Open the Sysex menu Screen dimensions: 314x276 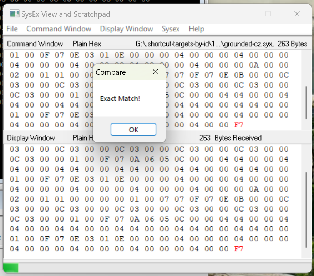[x=171, y=29]
